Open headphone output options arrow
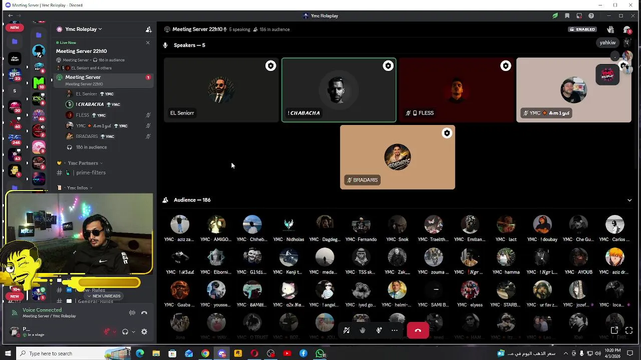Viewport: 641px width, 360px height. (133, 332)
